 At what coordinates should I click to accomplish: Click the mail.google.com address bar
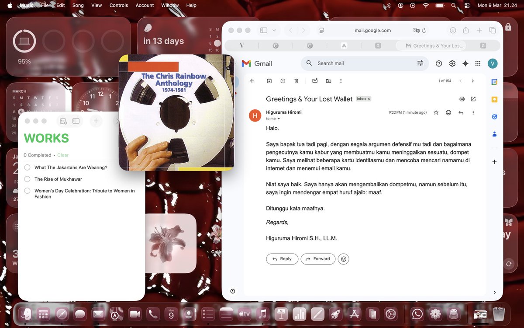pyautogui.click(x=372, y=30)
